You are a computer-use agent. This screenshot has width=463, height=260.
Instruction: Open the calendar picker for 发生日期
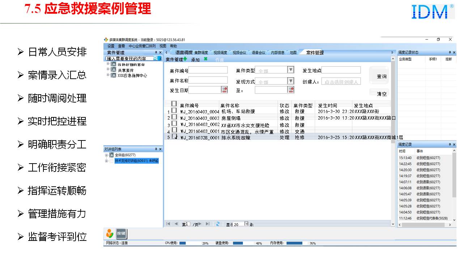(224, 90)
